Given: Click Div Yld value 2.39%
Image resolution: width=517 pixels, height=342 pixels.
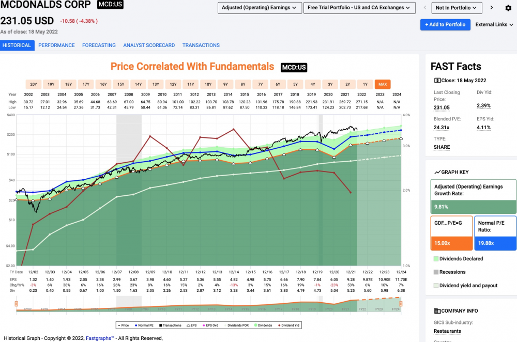Looking at the screenshot, I should click(x=483, y=106).
